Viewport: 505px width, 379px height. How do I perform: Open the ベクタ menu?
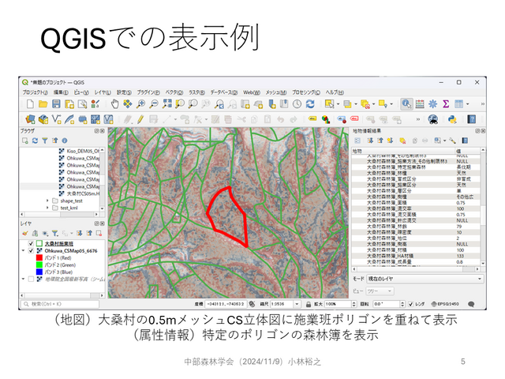(174, 92)
